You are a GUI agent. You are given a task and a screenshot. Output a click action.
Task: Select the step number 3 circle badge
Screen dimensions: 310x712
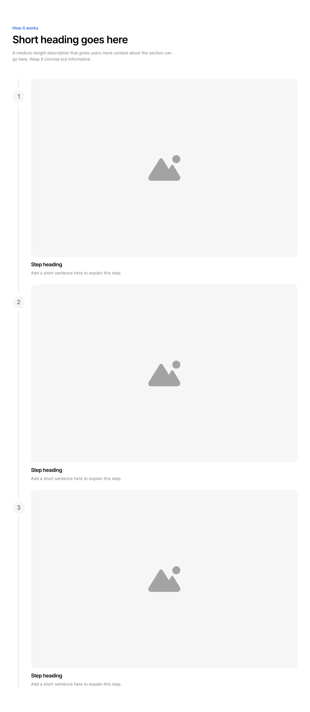(19, 507)
